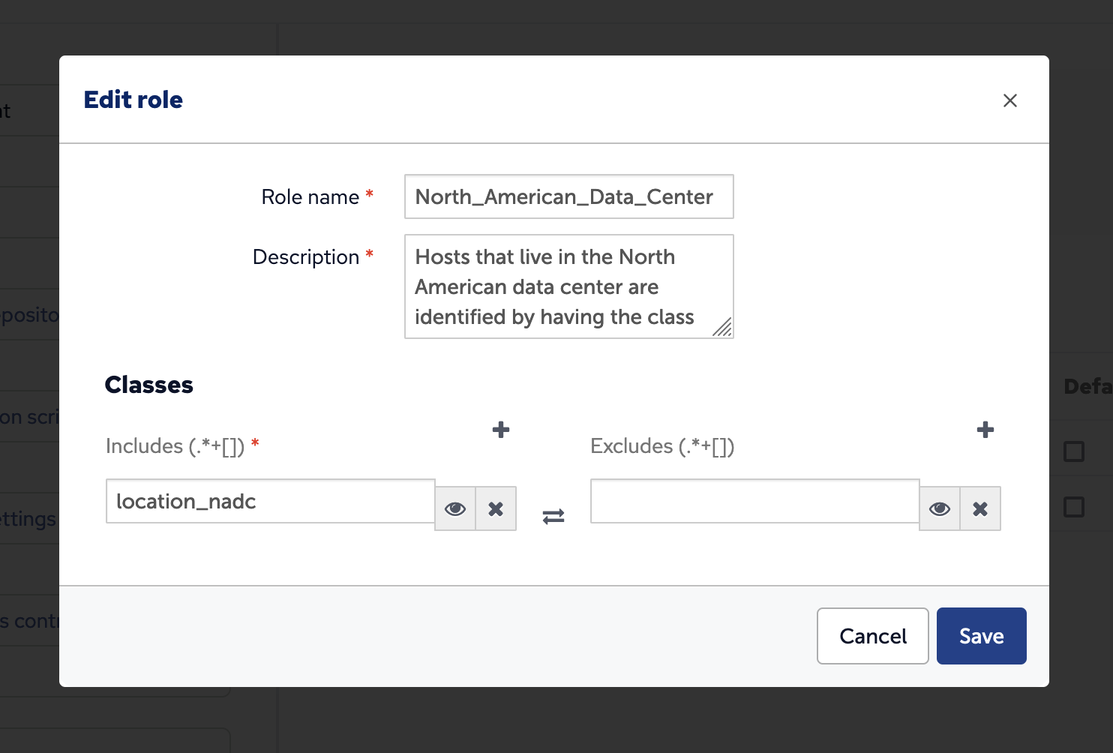Open the partially hidden Settings sidebar item
1113x753 pixels.
point(28,519)
